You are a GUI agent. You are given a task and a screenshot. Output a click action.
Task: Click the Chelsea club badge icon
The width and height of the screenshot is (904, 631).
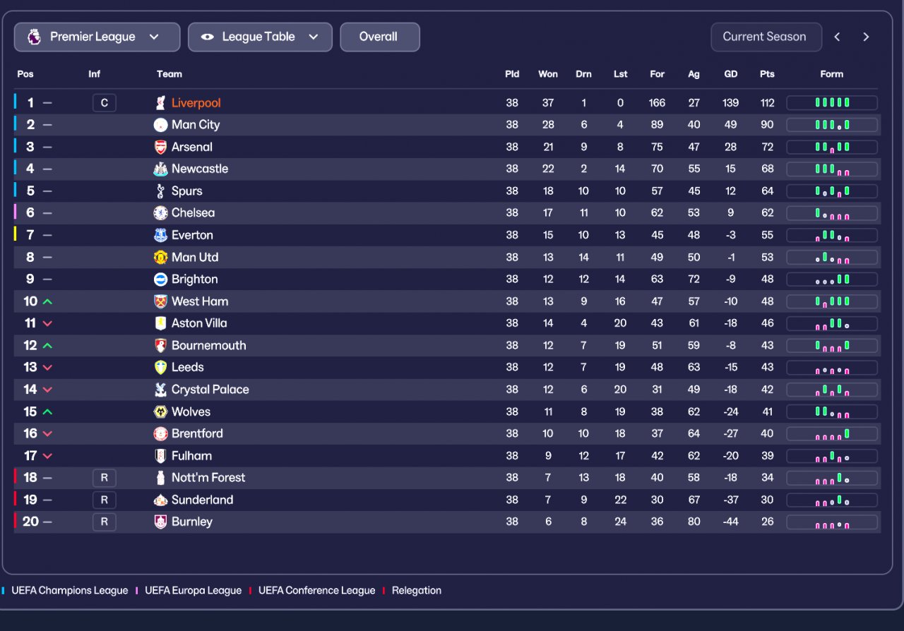[x=160, y=212]
